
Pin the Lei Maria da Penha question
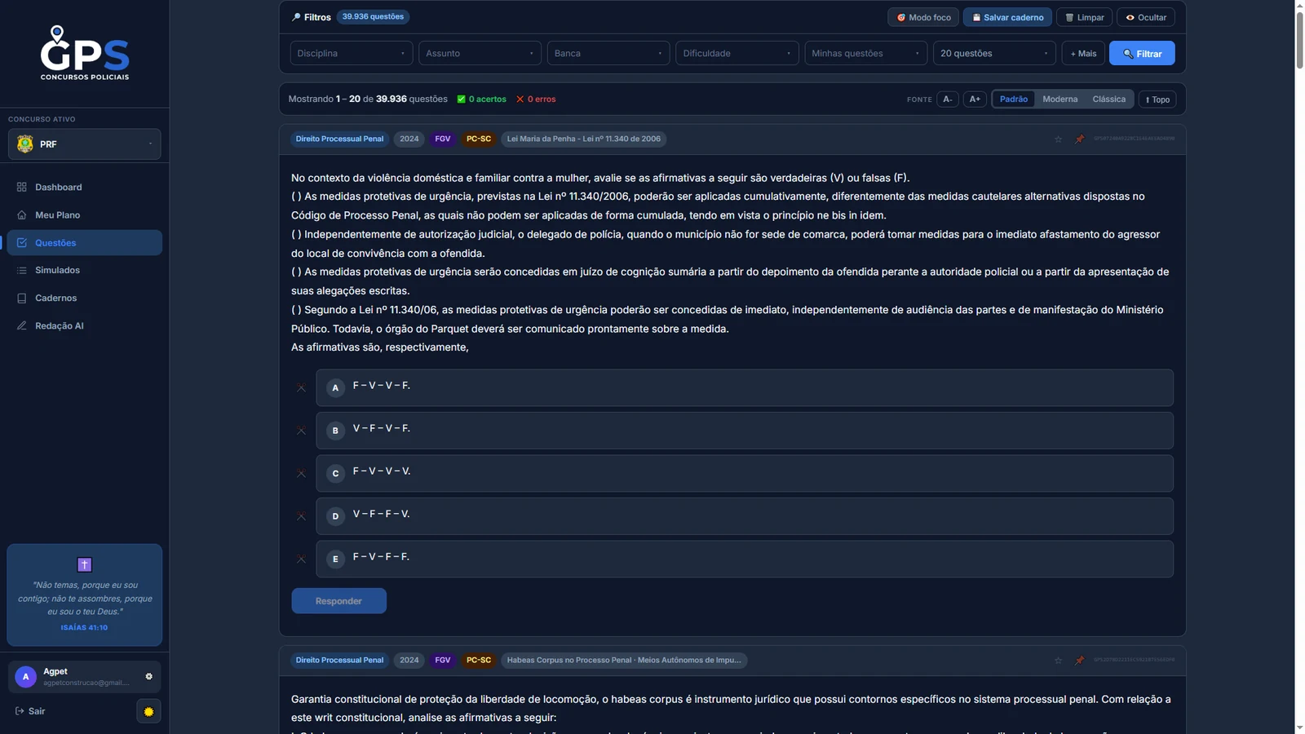click(x=1080, y=139)
